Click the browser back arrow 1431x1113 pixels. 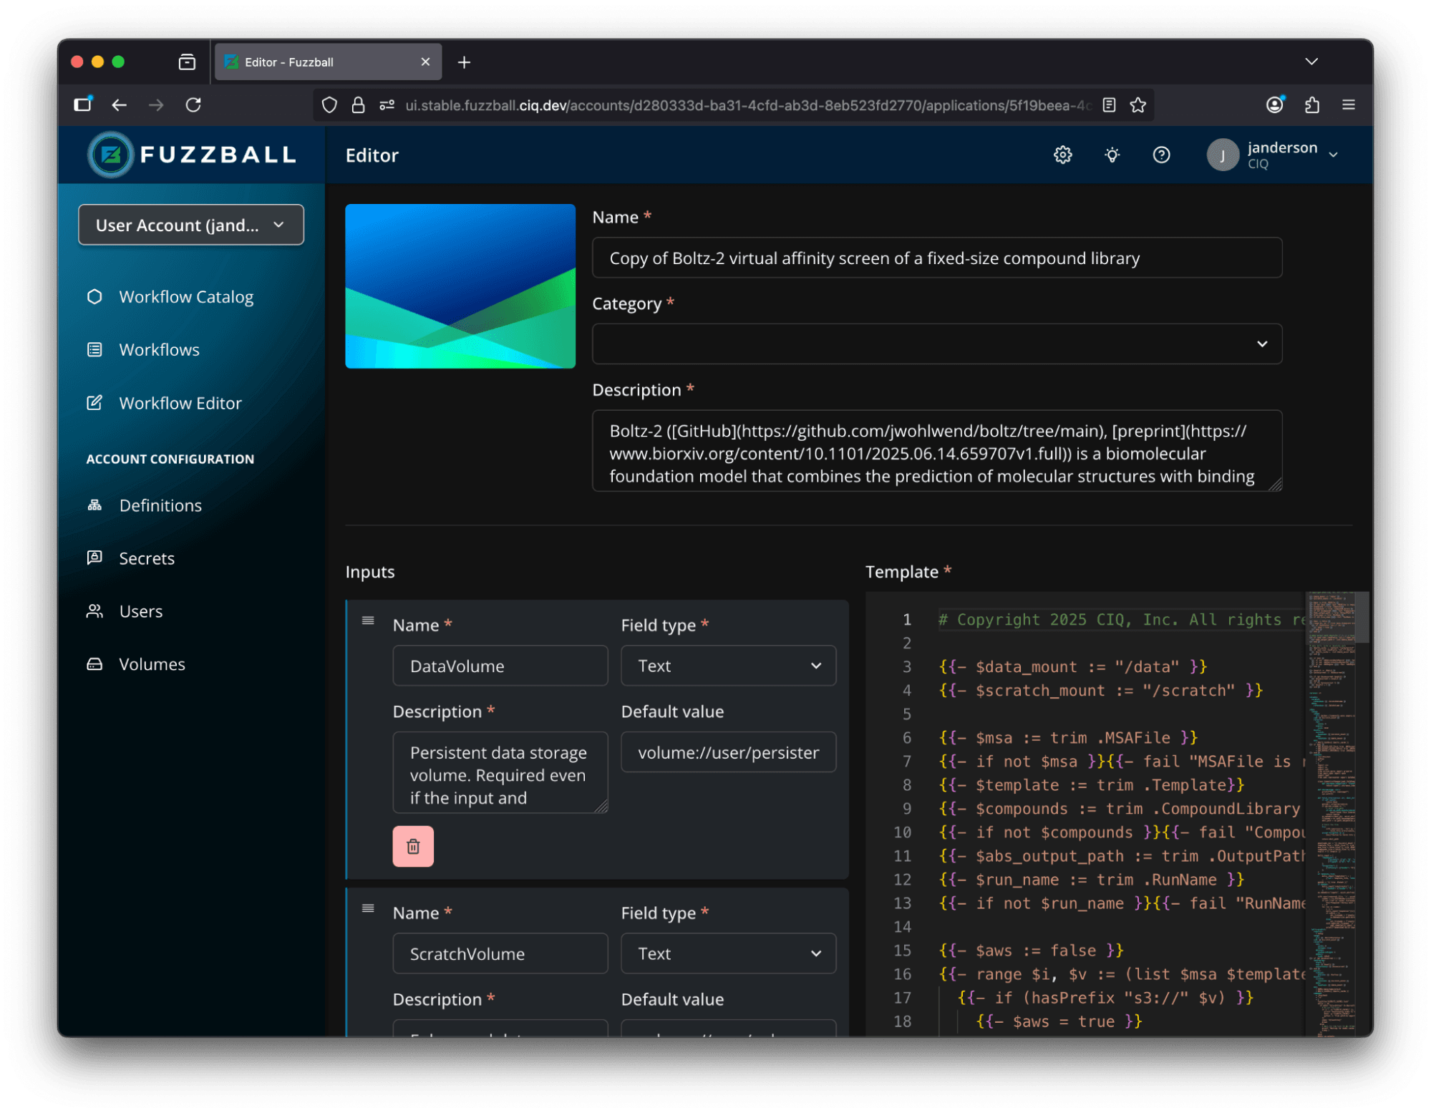(x=119, y=105)
